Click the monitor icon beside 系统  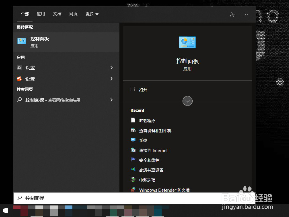pyautogui.click(x=133, y=140)
